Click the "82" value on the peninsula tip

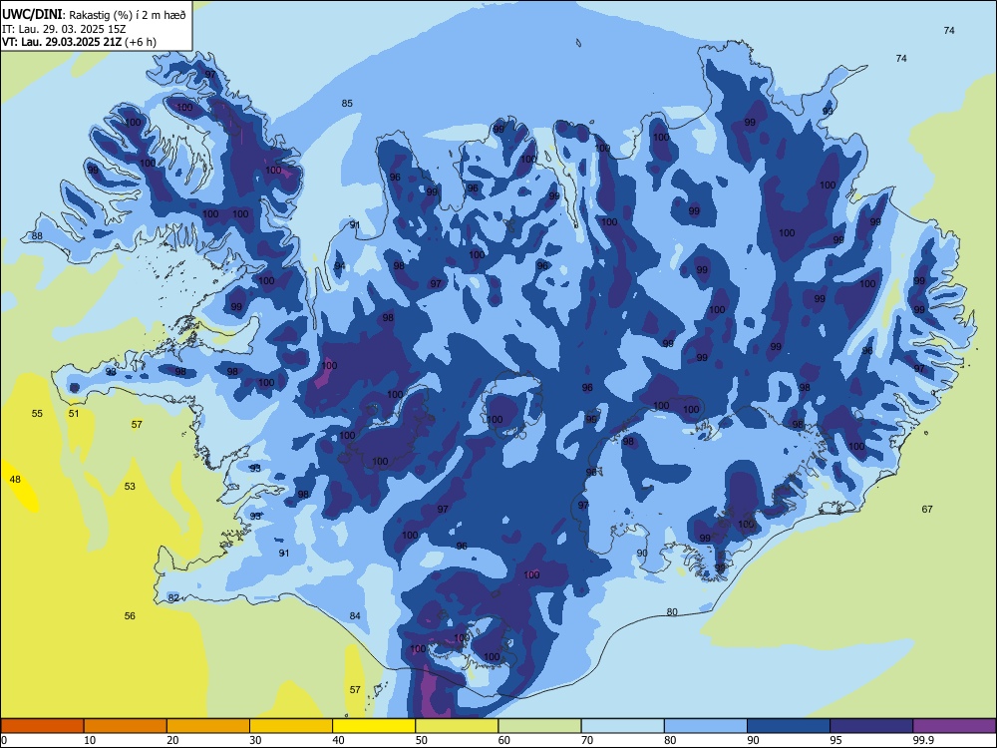[x=173, y=597]
